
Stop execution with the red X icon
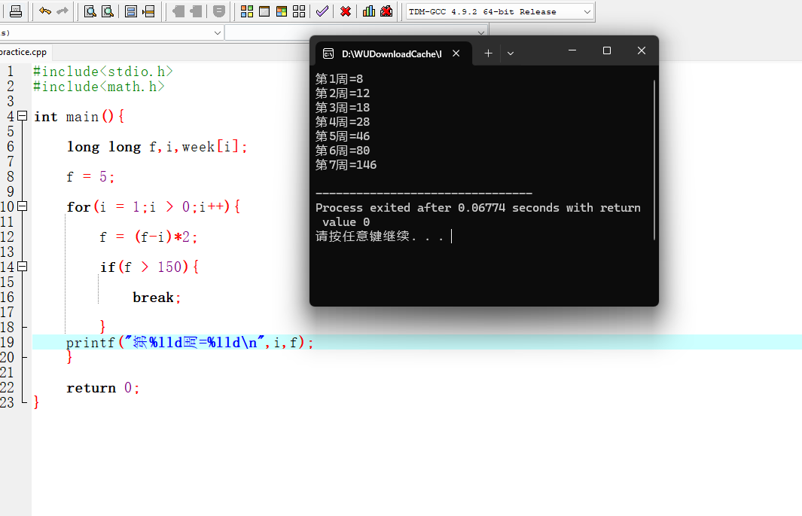[346, 11]
